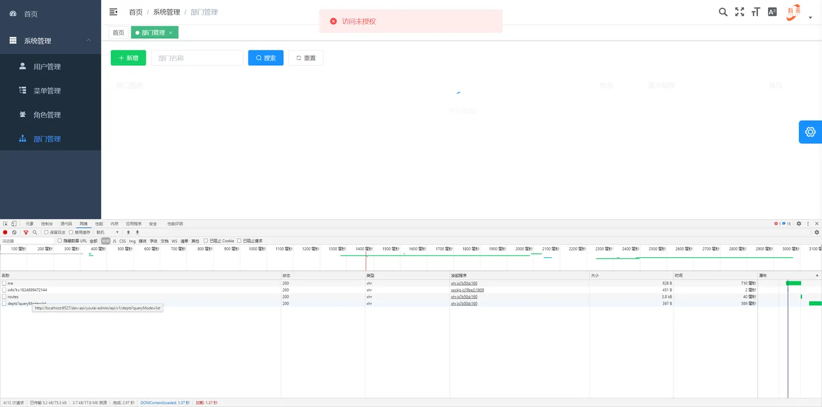
Task: Open the blue settings gear panel
Action: point(810,132)
